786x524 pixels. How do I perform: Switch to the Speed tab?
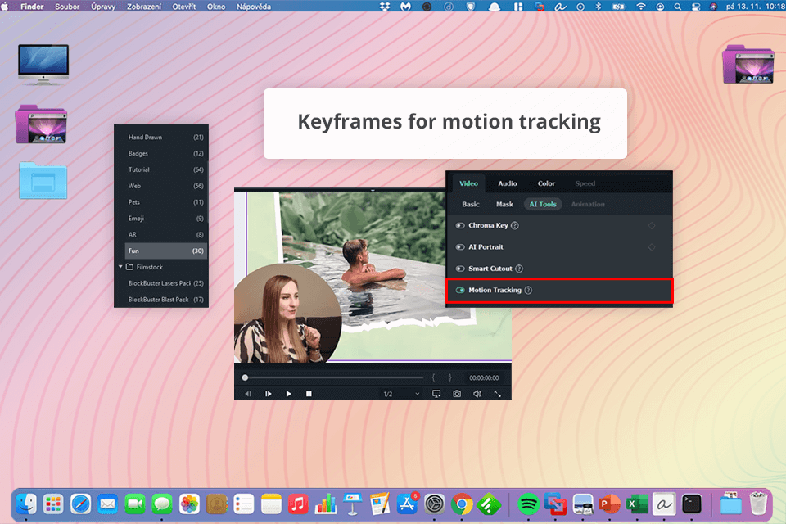pos(585,183)
